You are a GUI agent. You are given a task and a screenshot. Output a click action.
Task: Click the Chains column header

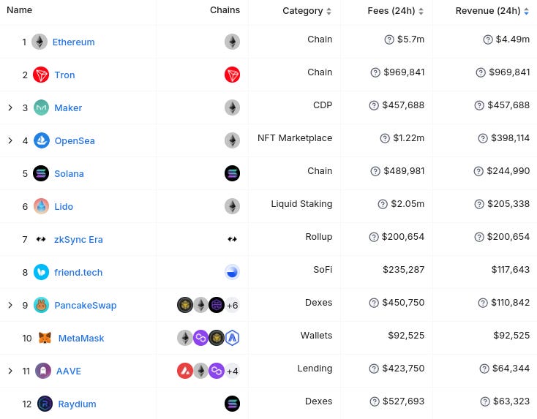[225, 10]
